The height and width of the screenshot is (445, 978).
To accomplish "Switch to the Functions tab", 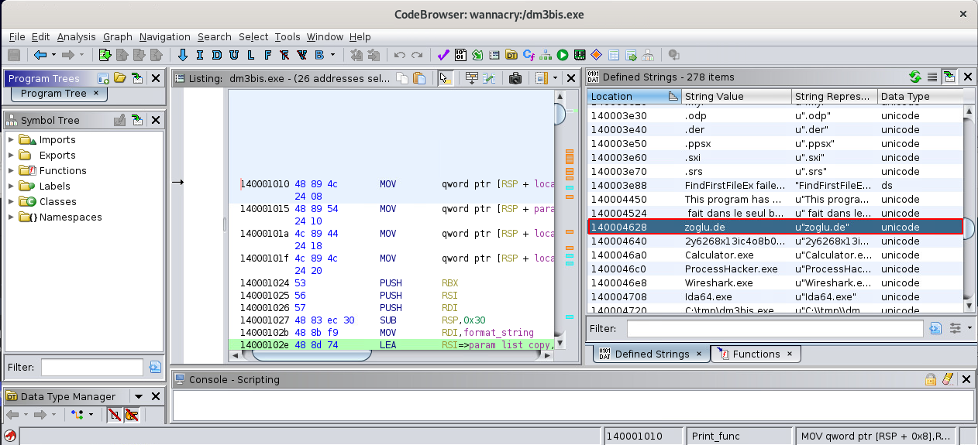I will [756, 354].
